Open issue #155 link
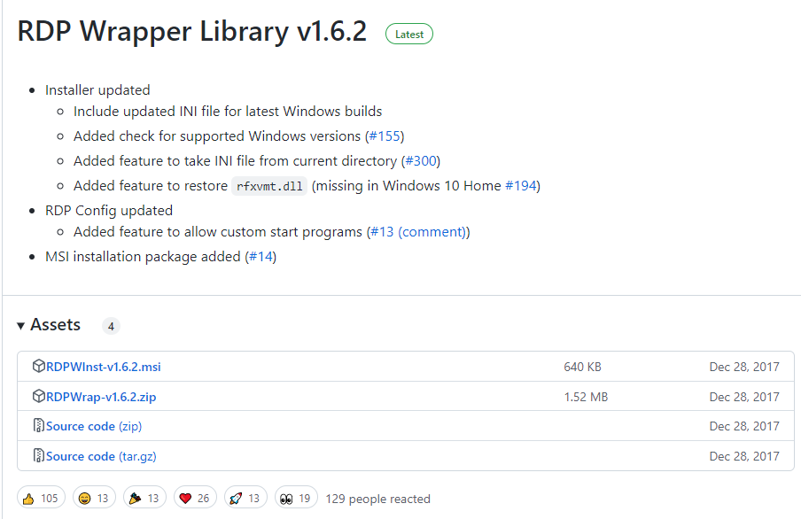Viewport: 801px width, 519px height. (x=385, y=136)
